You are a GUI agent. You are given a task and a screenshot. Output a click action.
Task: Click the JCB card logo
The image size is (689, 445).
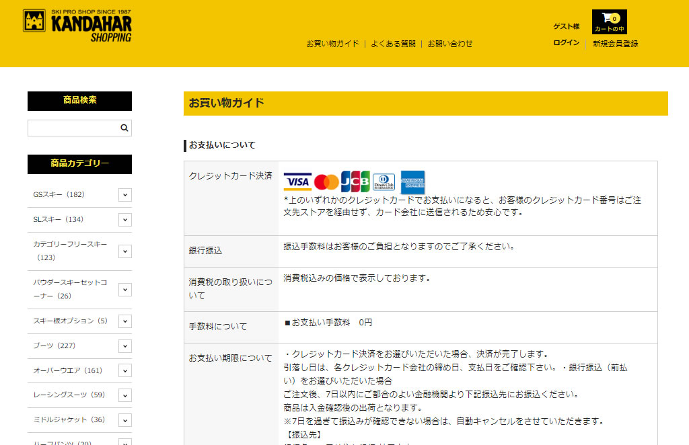click(x=355, y=182)
